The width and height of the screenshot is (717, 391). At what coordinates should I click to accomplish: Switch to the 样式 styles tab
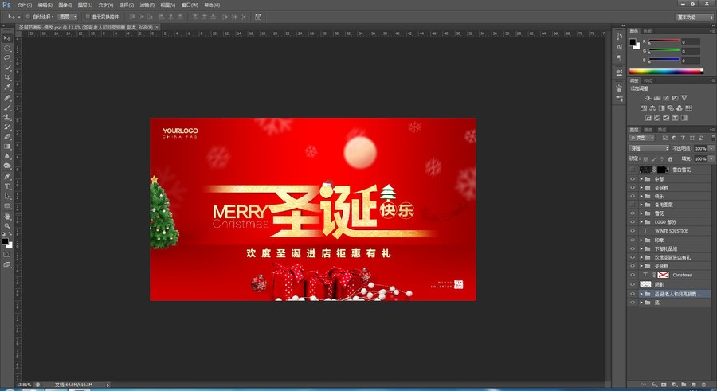pyautogui.click(x=648, y=80)
